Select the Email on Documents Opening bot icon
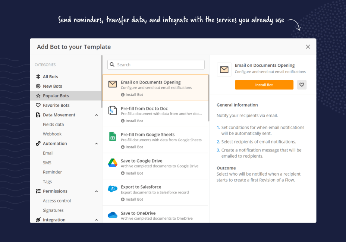This screenshot has width=346, height=242. point(113,84)
